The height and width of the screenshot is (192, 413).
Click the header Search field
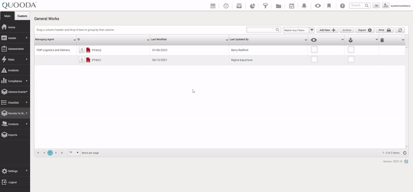point(359,6)
